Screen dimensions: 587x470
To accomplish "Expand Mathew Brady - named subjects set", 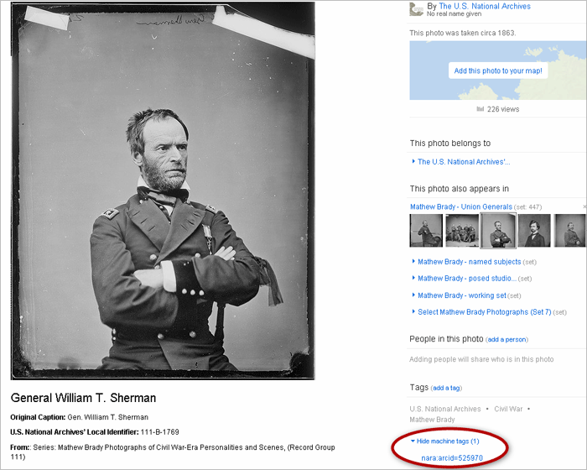I will 469,262.
